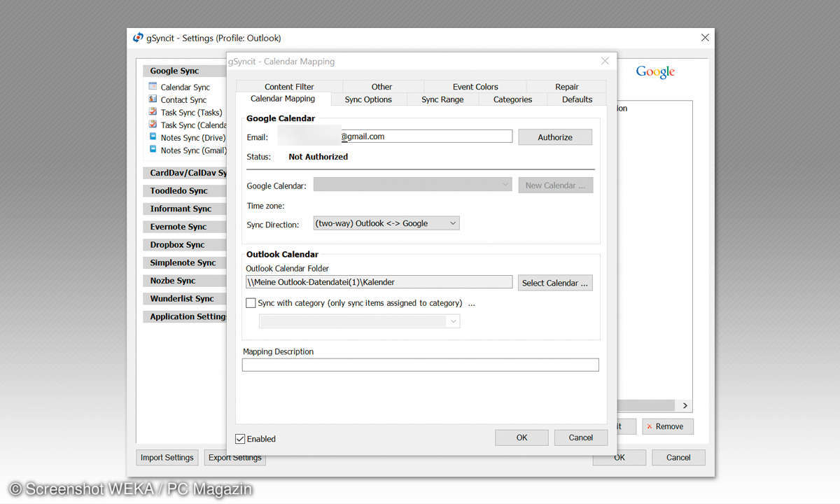Select Notes Sync (Drive) in sidebar
The width and height of the screenshot is (840, 504).
tap(193, 137)
